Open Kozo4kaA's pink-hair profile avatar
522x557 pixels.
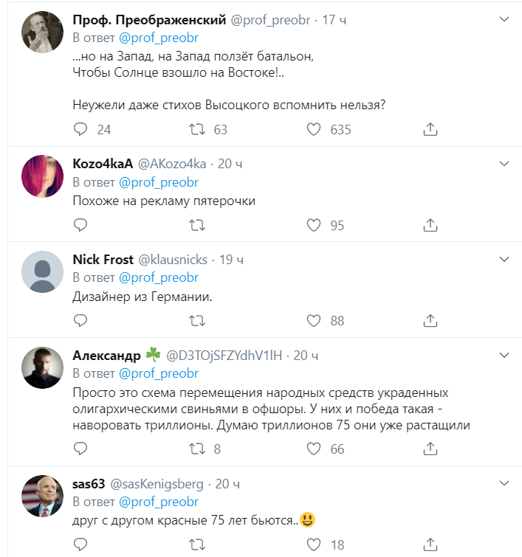pos(43,176)
